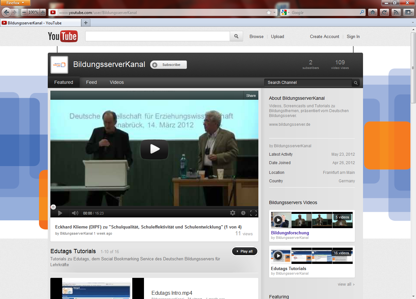Viewport: 416px width, 299px height.
Task: Open the Eckhard Klieme video title link
Action: point(148,227)
